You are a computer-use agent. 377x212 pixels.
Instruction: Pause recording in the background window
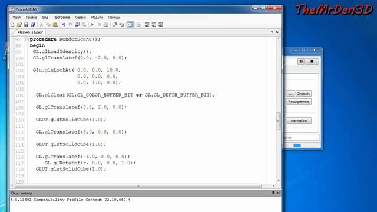point(301,61)
